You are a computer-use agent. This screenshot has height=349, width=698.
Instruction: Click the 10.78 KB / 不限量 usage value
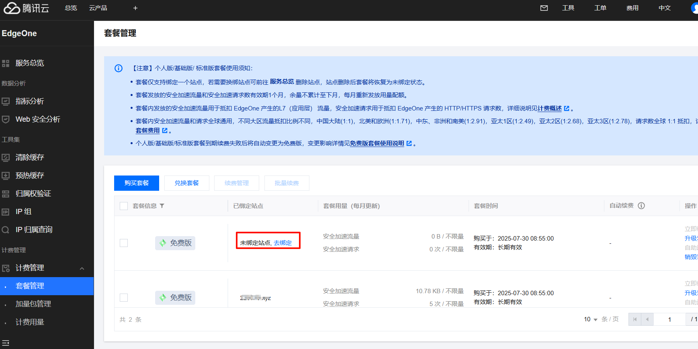tap(440, 291)
